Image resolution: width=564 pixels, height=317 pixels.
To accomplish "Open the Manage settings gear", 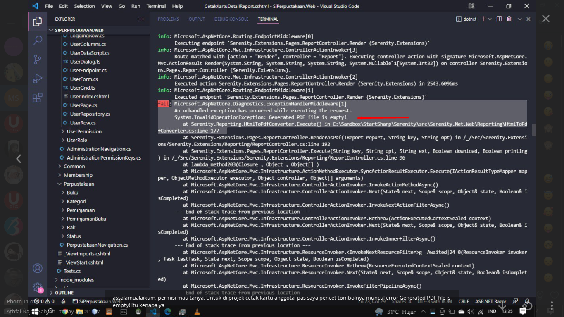I will point(38,287).
